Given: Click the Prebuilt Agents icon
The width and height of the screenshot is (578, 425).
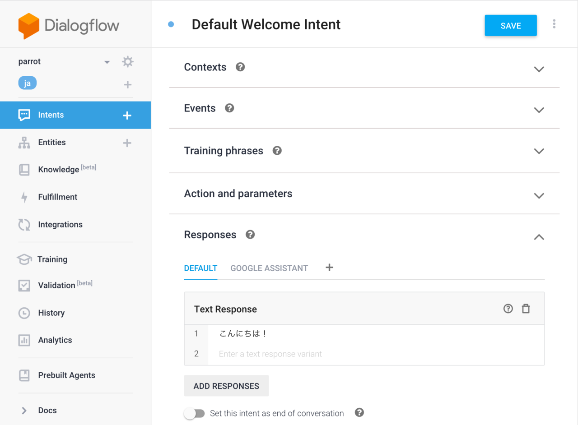Looking at the screenshot, I should [24, 375].
